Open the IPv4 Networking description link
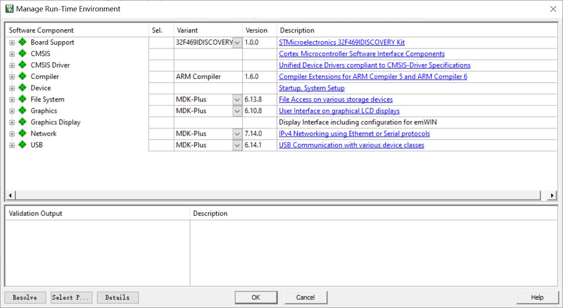The image size is (563, 308). 354,133
